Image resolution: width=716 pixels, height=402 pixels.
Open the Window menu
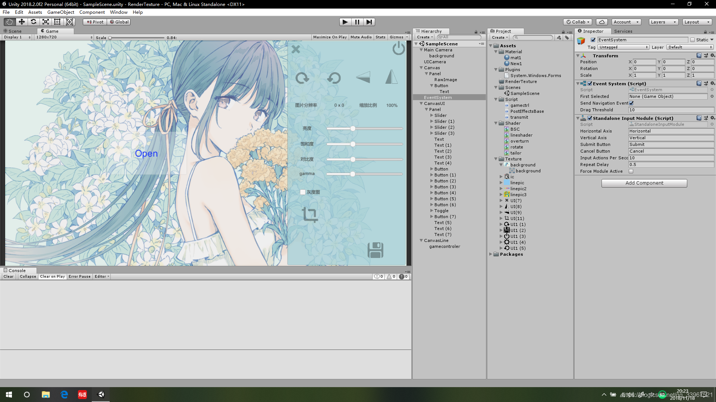119,12
